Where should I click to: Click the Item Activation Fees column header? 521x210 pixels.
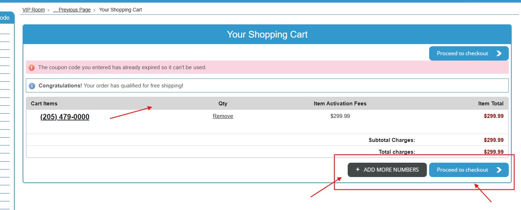click(x=340, y=104)
